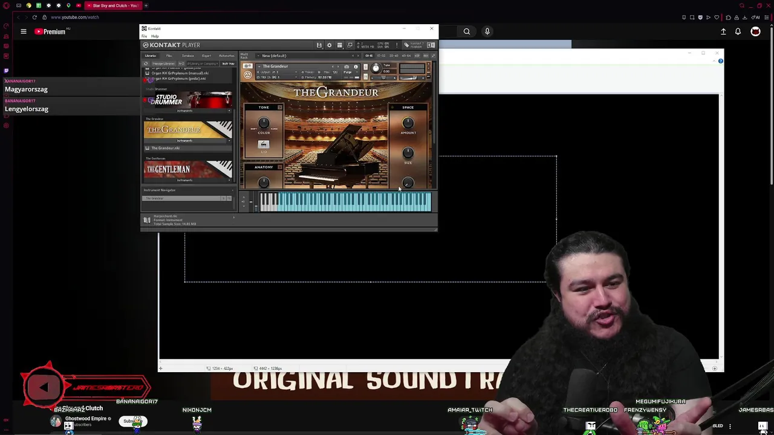The image size is (774, 435).
Task: Close the Instrument Navigator panel
Action: click(x=232, y=190)
